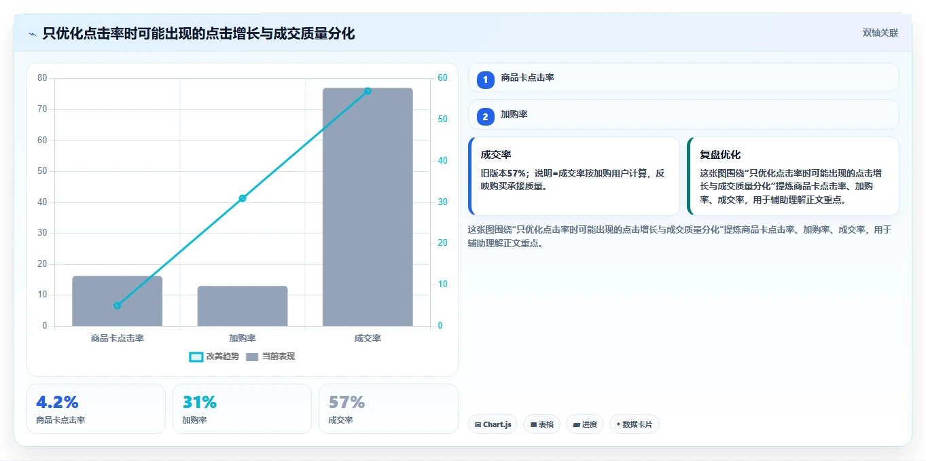The width and height of the screenshot is (926, 461).
Task: Click the 双轴关联 label in header
Action: (880, 33)
